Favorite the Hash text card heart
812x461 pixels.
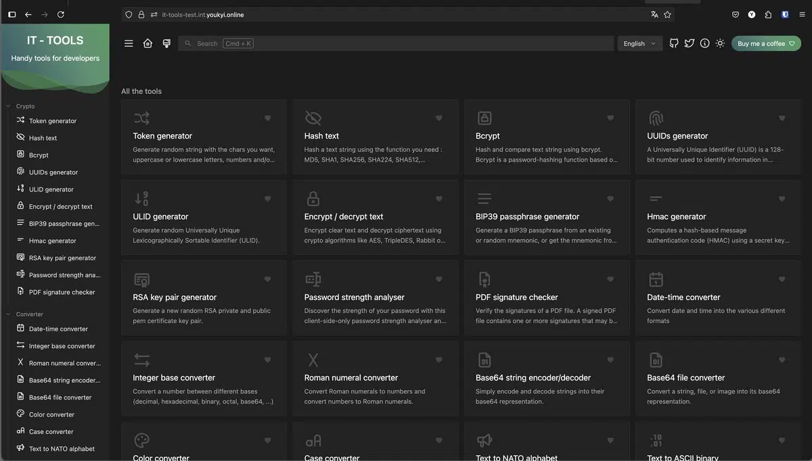click(438, 118)
